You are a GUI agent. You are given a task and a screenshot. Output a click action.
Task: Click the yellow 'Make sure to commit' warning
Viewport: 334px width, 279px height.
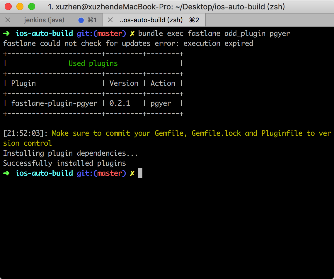click(167, 138)
